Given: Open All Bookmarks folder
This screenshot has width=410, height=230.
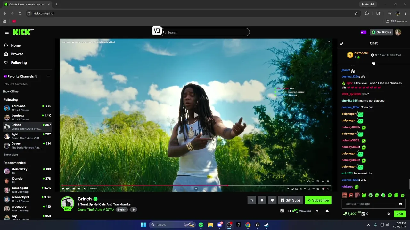Looking at the screenshot, I should [396, 21].
